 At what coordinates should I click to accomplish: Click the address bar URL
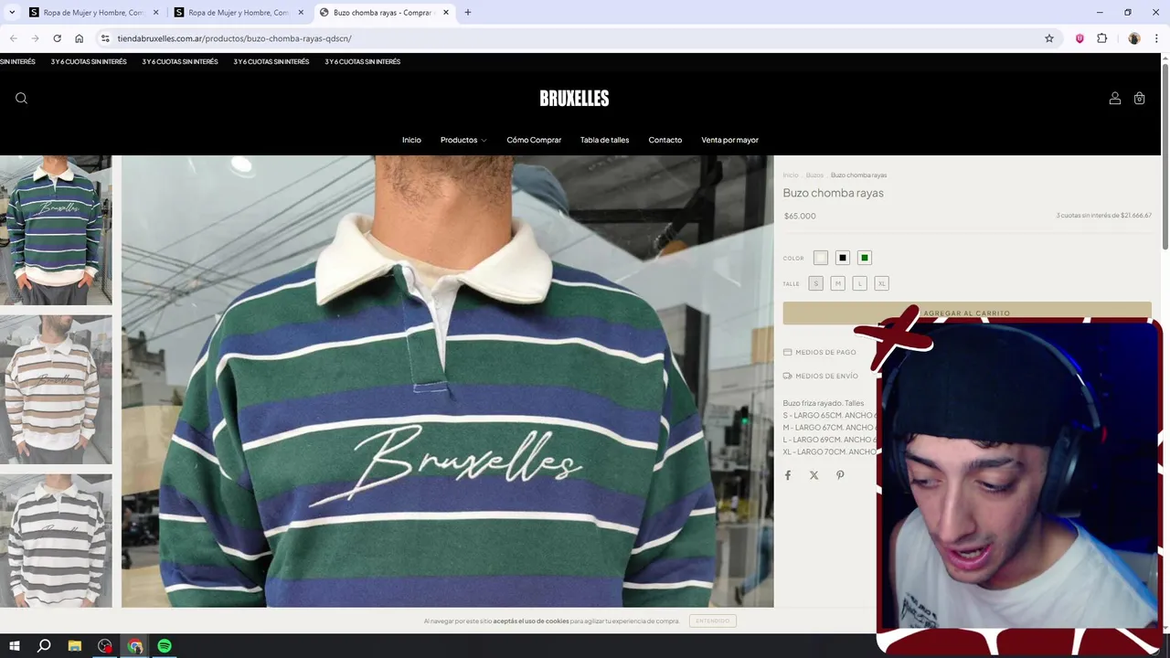234,38
